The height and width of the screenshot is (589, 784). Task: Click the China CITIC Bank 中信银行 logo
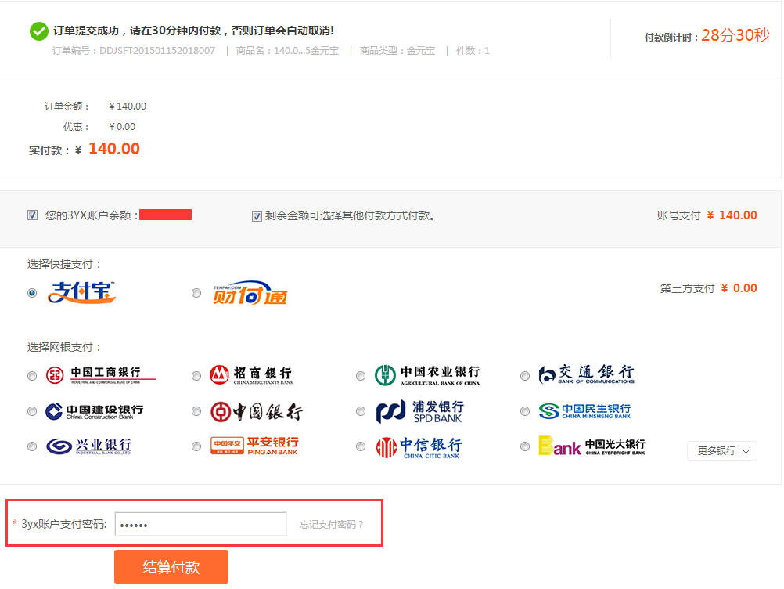point(419,447)
